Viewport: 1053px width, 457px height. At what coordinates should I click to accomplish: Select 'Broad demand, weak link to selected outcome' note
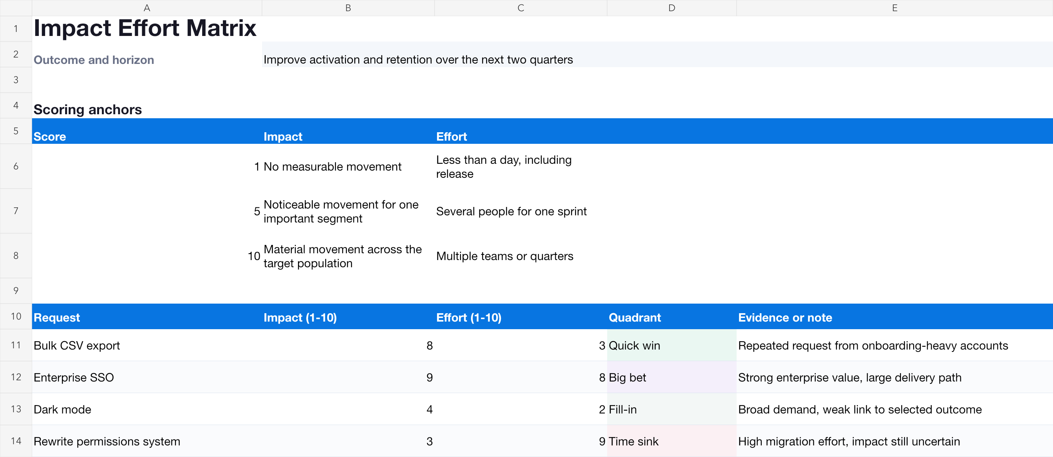point(895,409)
